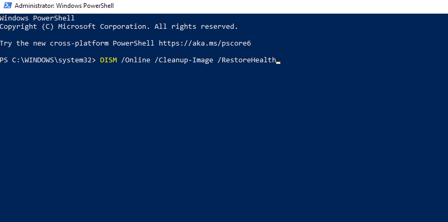Click the blinking cursor after RestoreHealth
Image resolution: width=448 pixels, height=222 pixels.
(278, 62)
